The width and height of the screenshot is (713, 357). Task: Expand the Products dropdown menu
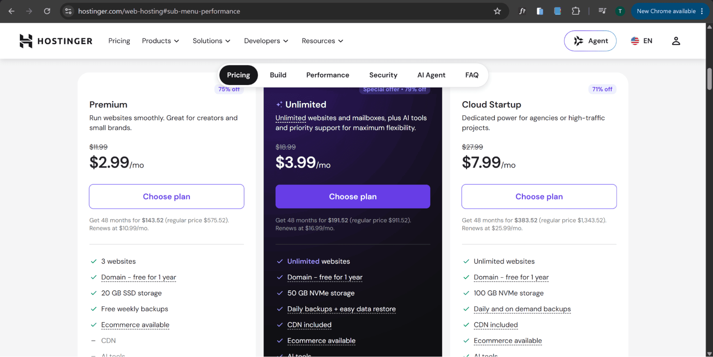click(x=161, y=41)
